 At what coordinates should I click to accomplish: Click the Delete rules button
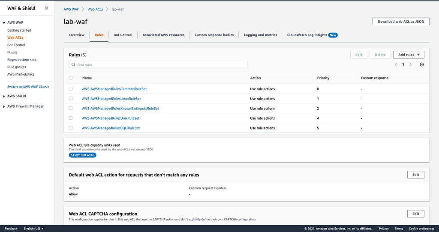click(380, 55)
